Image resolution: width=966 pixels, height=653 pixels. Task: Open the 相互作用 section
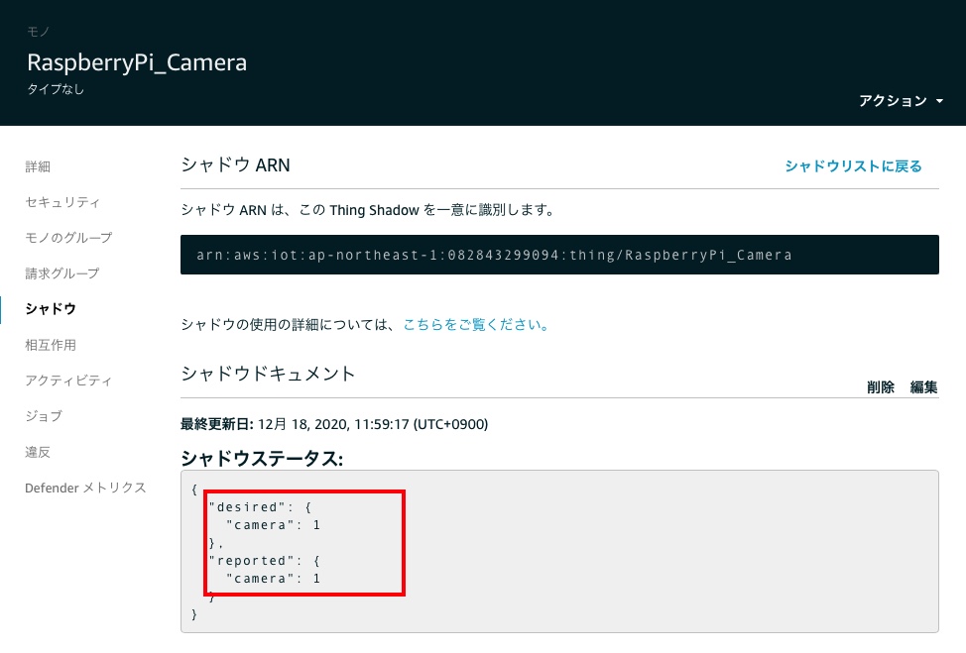tap(51, 345)
